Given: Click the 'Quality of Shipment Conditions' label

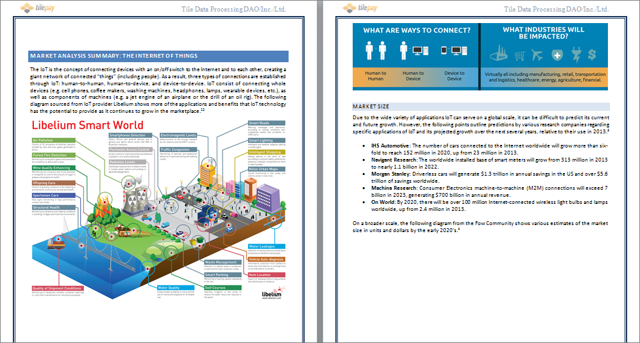Looking at the screenshot, I should pos(58,289).
